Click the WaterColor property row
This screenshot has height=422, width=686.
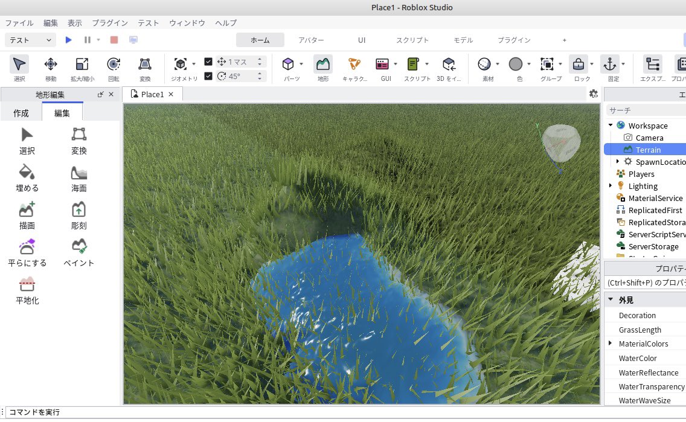click(645, 358)
